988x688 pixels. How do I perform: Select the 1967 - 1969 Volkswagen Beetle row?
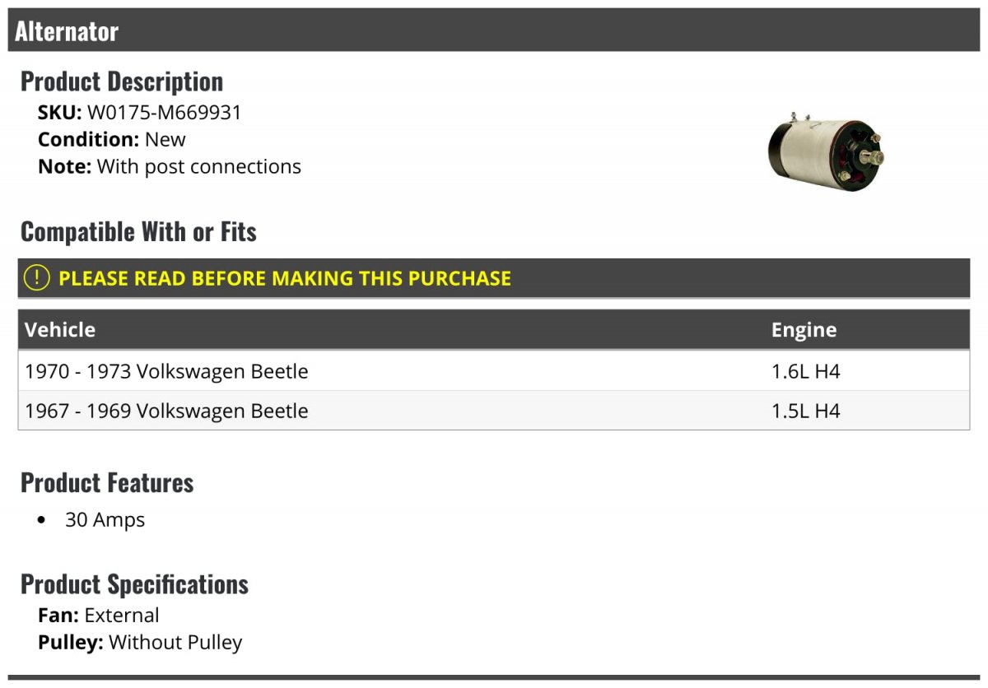point(494,411)
